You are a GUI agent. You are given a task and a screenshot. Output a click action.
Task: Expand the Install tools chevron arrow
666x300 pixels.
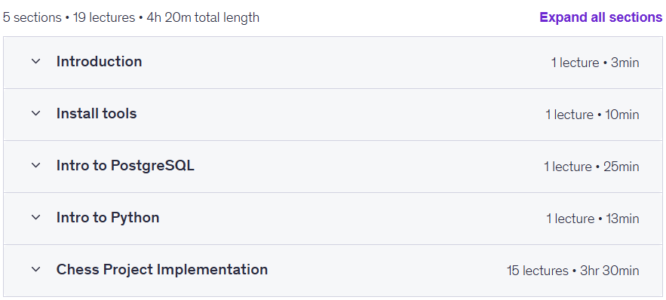36,113
